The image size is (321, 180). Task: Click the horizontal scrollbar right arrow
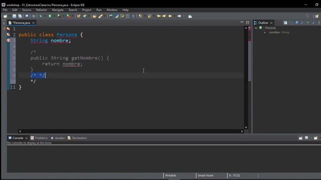pos(242,131)
